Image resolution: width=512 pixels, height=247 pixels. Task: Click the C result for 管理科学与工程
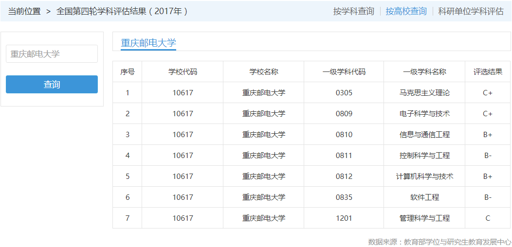488,218
